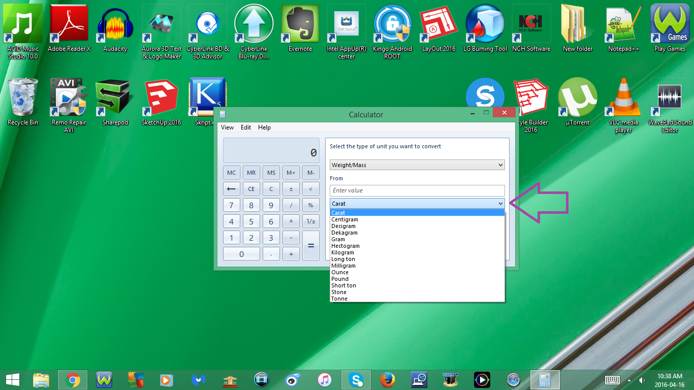Click the Clear (C) button
The height and width of the screenshot is (390, 694).
pos(271,188)
